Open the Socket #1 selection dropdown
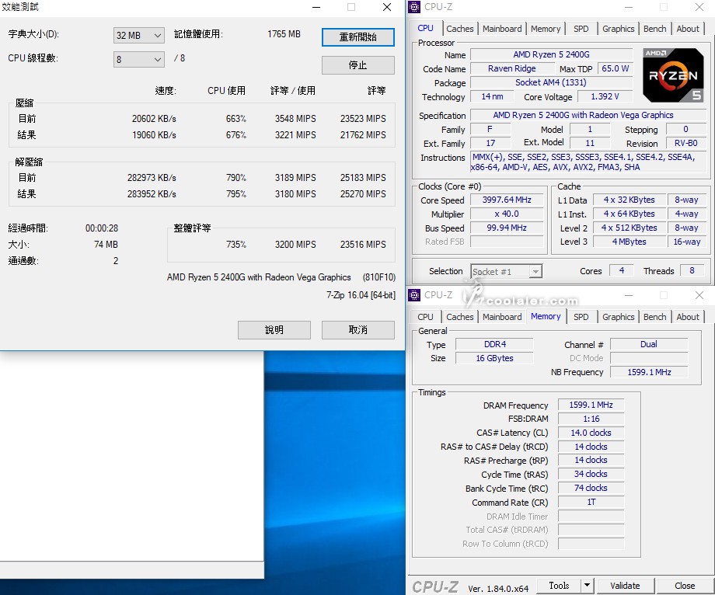Screen dimensions: 715x595 506,272
